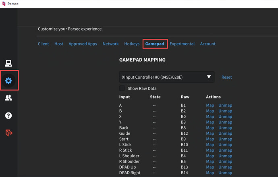Screen dimensions: 278x177
Task: Click Unmap for the DPAD Right input
Action: pyautogui.click(x=225, y=173)
